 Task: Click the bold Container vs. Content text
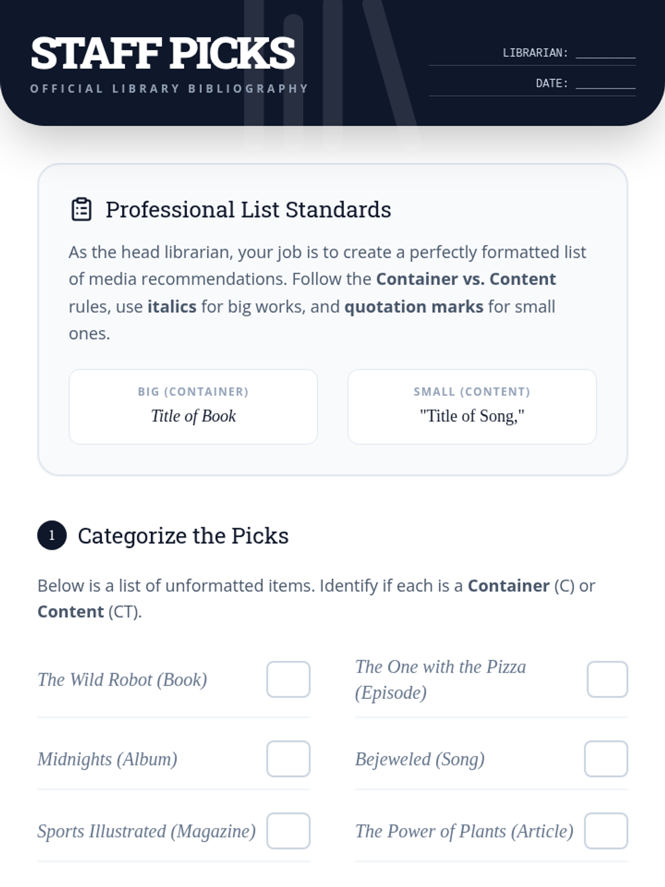click(465, 279)
